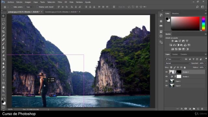Select the Path Selection arrow tool
The image size is (208, 117).
pyautogui.click(x=4, y=79)
